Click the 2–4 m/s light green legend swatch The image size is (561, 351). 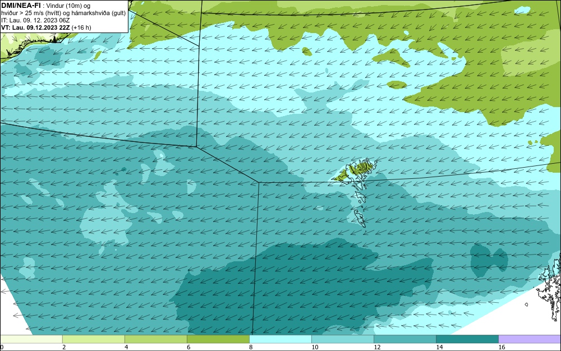point(93,339)
